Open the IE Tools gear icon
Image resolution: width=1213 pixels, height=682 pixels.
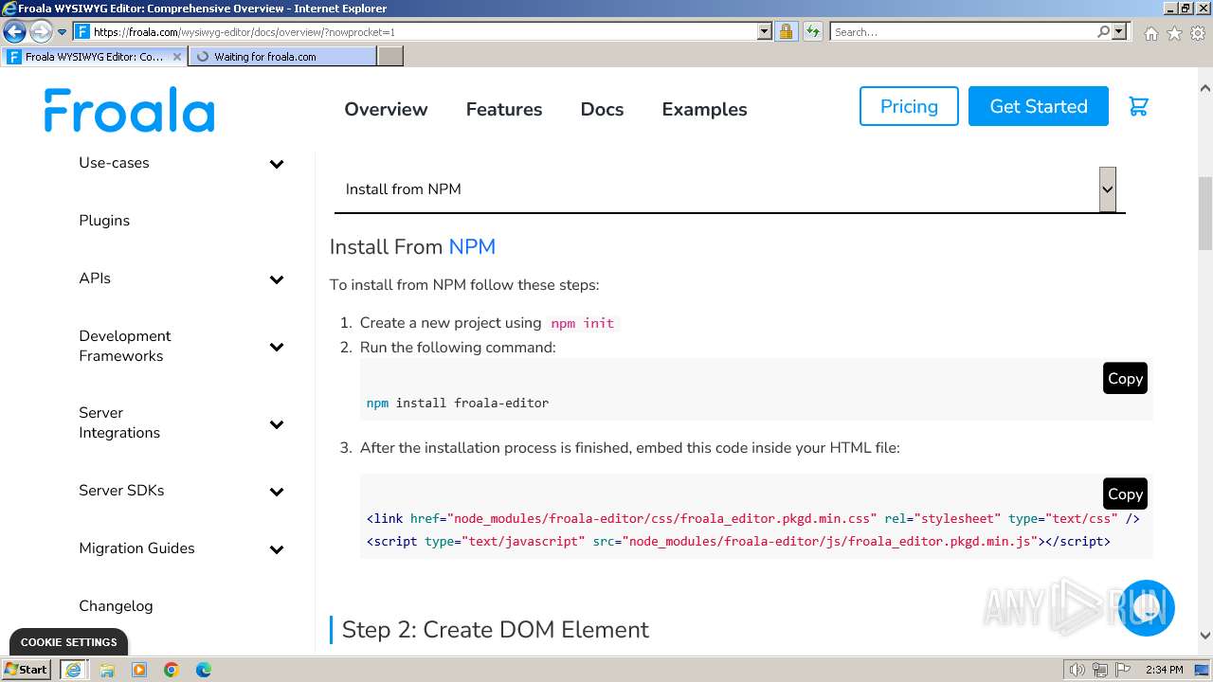[x=1198, y=33]
